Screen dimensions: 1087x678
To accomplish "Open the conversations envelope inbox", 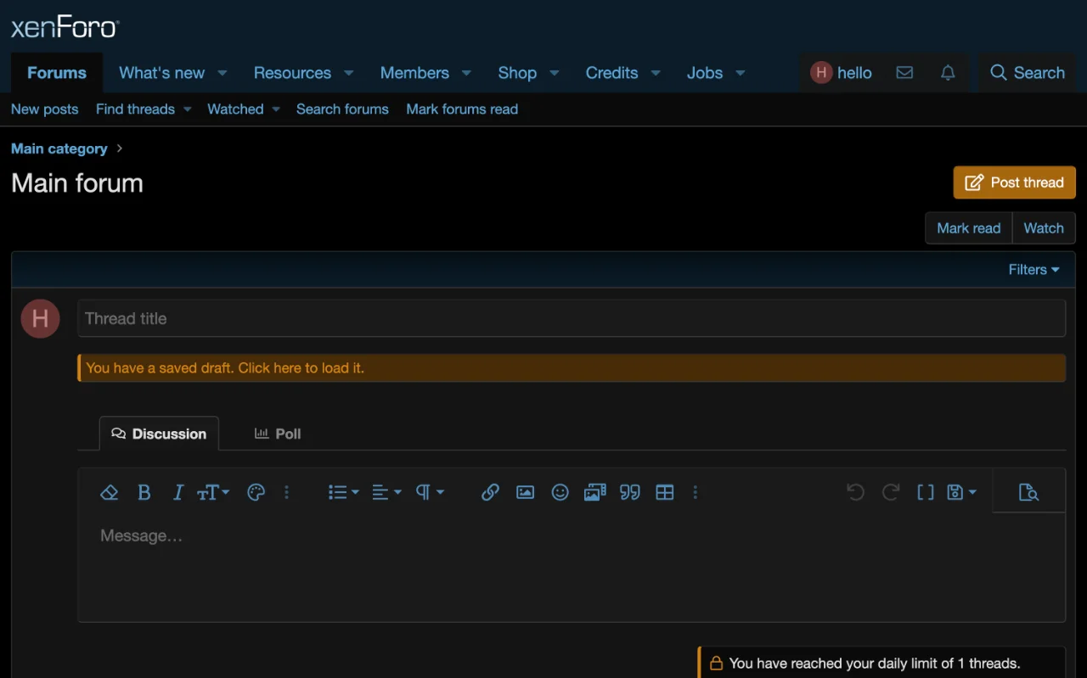I will click(904, 73).
